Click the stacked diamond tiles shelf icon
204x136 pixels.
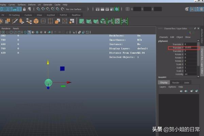(x=29, y=21)
